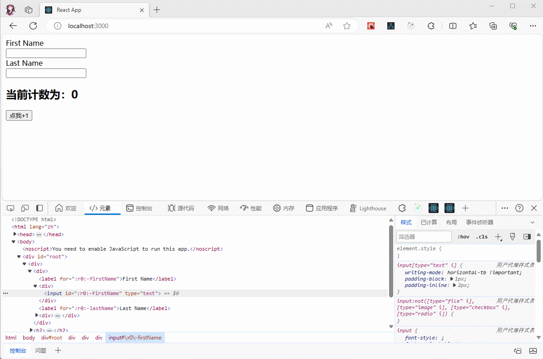
Task: Click the browser refresh button
Action: pyautogui.click(x=33, y=26)
